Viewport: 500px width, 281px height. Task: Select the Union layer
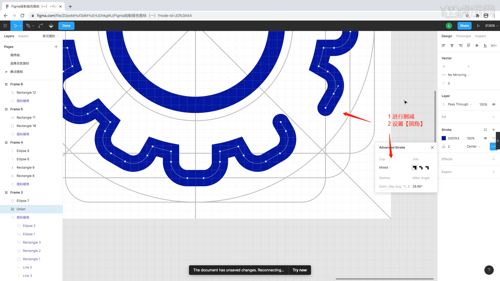(x=31, y=209)
